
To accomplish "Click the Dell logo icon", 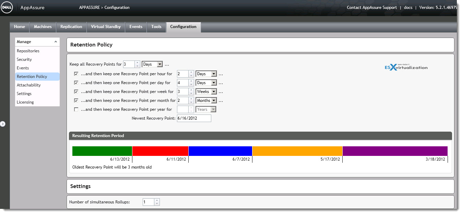I will tap(7, 8).
